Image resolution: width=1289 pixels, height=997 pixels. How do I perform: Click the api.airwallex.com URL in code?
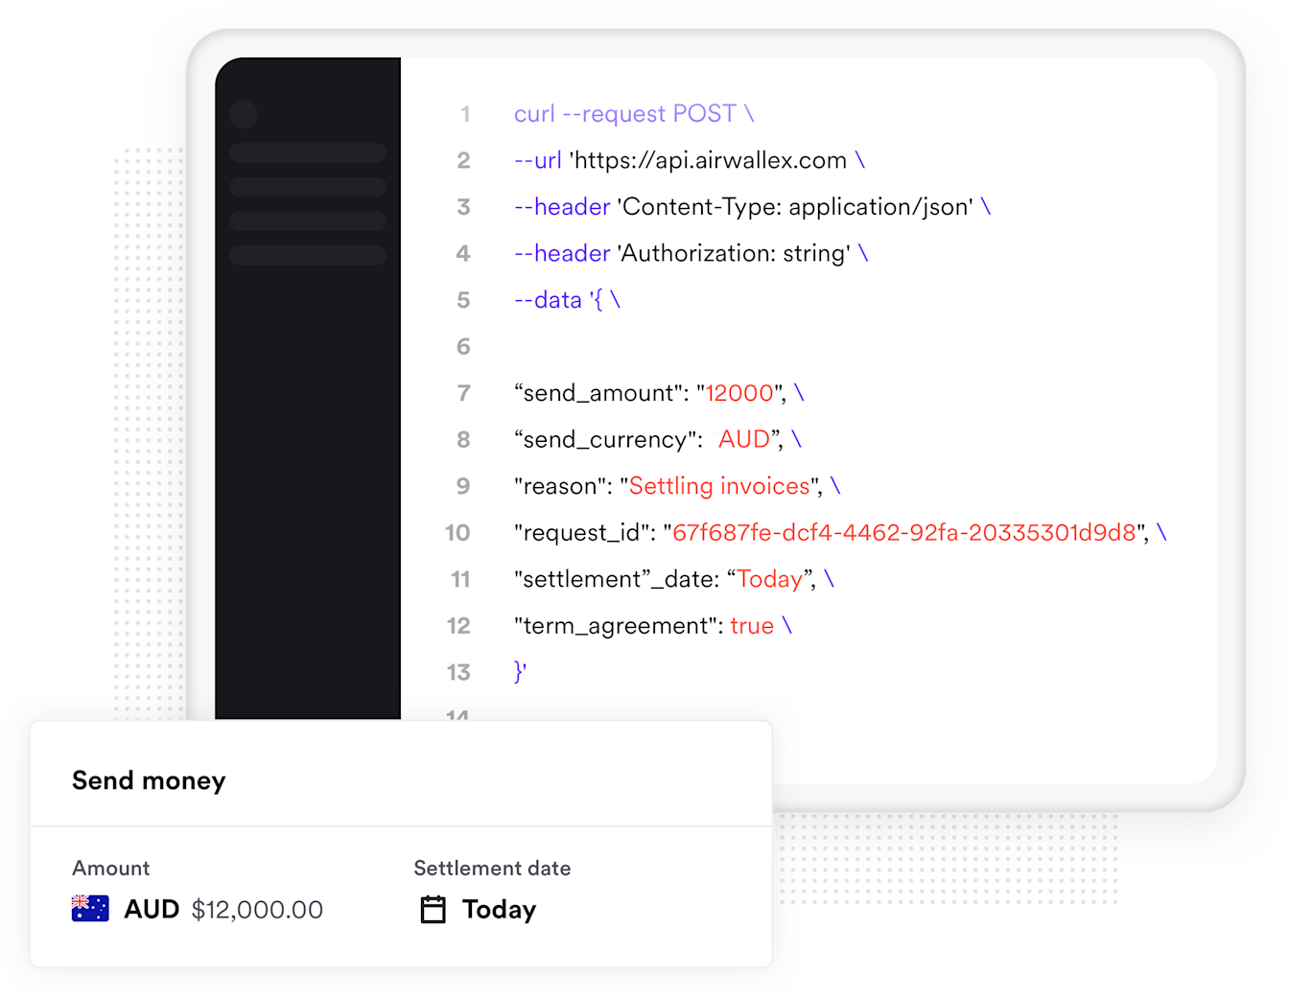coord(709,160)
